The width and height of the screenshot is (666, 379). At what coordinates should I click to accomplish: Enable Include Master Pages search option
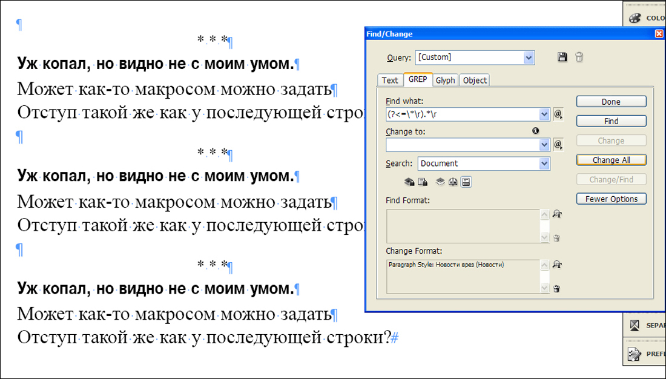click(x=452, y=182)
